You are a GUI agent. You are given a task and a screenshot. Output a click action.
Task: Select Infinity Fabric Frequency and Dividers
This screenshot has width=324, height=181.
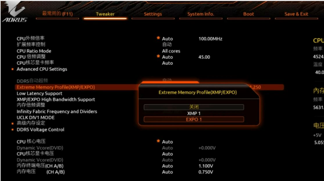[x=57, y=112]
